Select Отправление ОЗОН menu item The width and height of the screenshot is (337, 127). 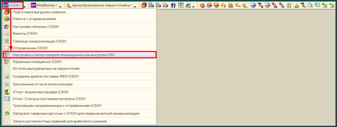pos(80,48)
